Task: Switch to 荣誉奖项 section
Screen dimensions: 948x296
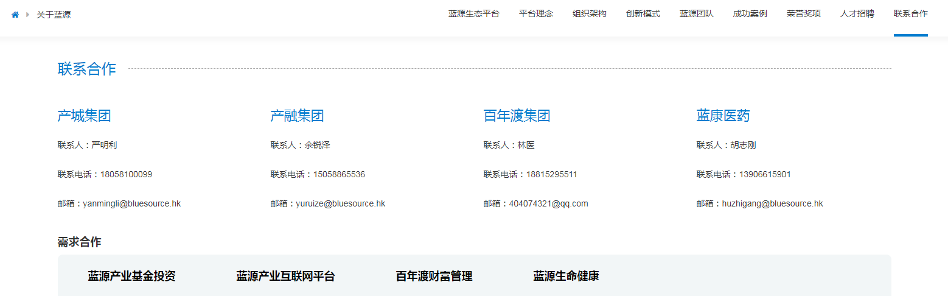Action: tap(803, 14)
